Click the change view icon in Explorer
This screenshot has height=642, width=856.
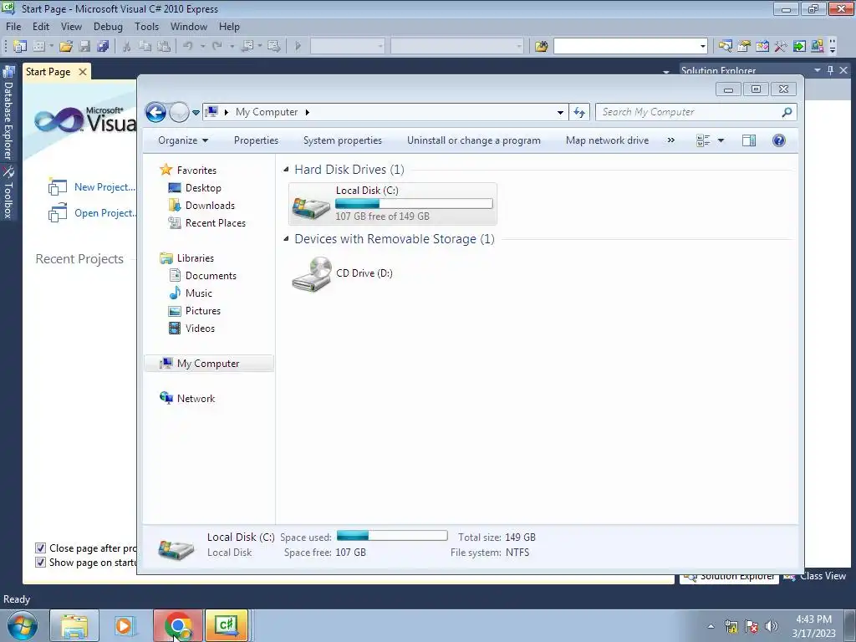pyautogui.click(x=703, y=140)
